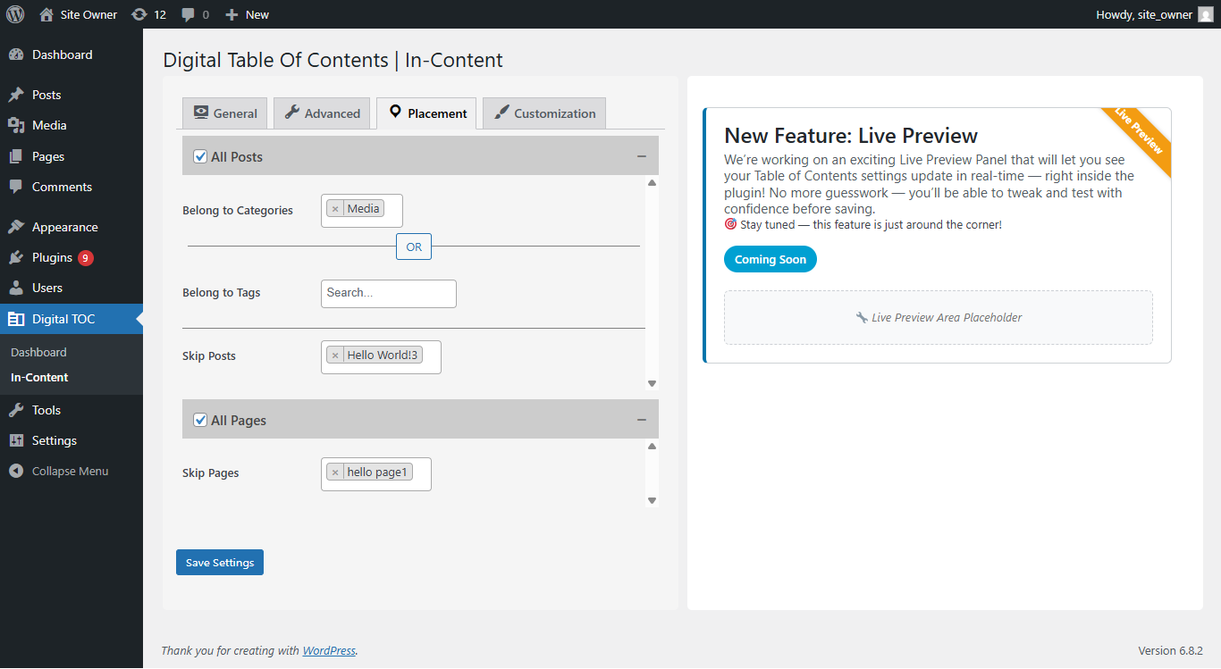Remove the Hello World!3 skipped post
The image size is (1221, 669).
(x=335, y=355)
